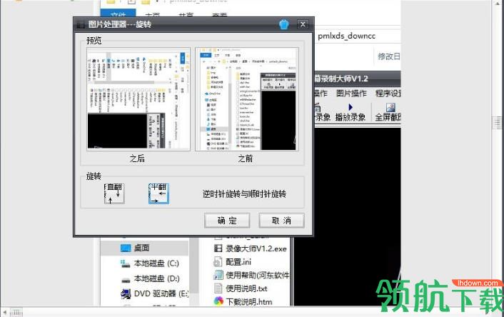
Task: Click the 配置.ini file icon
Action: pos(218,262)
